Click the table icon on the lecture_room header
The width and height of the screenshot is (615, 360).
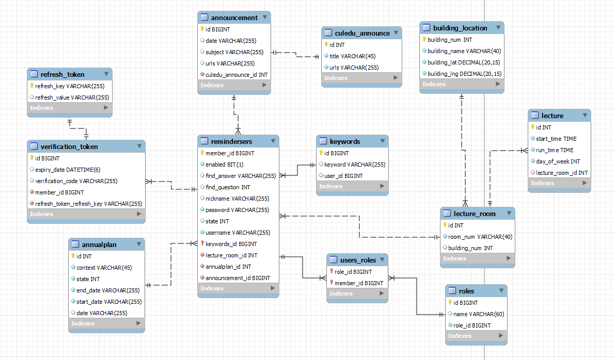pyautogui.click(x=447, y=213)
